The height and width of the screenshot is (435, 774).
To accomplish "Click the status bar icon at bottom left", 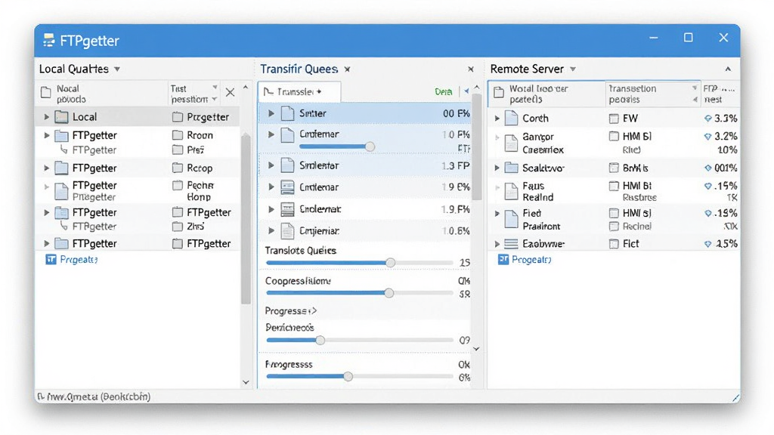I will click(41, 396).
